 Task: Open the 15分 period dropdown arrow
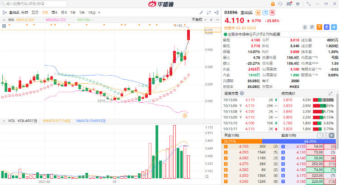pos(99,13)
